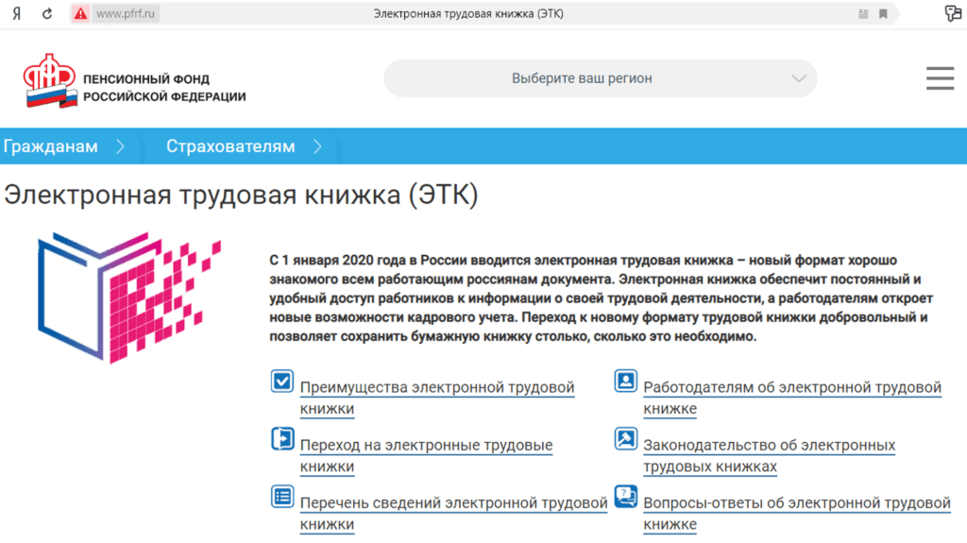The width and height of the screenshot is (967, 543).
Task: Click the list icon beside Перечень сведений
Action: point(281,497)
